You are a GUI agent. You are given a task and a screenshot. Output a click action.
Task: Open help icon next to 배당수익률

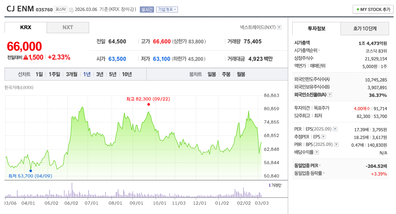pos(317,152)
